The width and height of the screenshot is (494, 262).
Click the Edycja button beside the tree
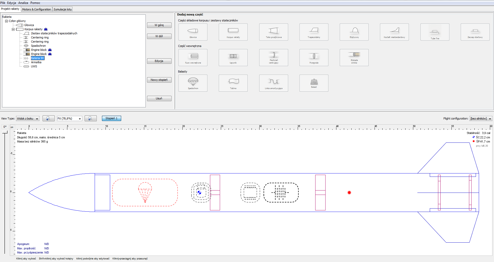159,61
